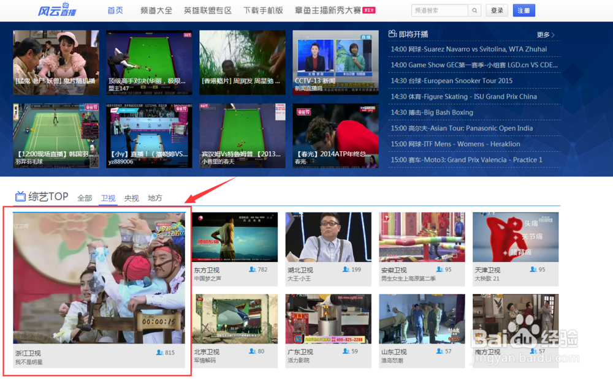
Task: Open CCTV-13 新闻 live thumbnail
Action: click(x=335, y=62)
